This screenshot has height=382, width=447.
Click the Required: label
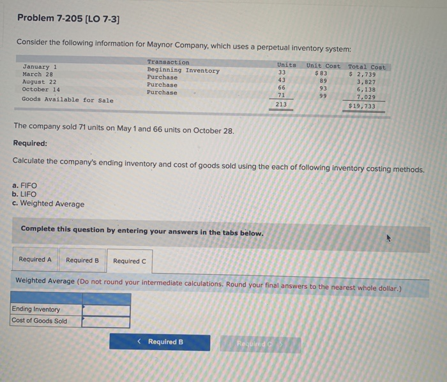(x=30, y=143)
